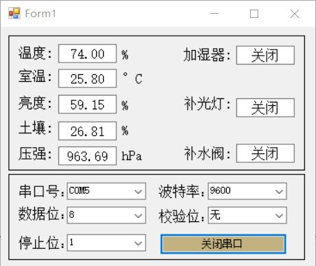Click the 补水阀: label
The image size is (316, 266).
[207, 153]
